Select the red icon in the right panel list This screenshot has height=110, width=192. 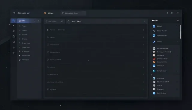(154, 59)
